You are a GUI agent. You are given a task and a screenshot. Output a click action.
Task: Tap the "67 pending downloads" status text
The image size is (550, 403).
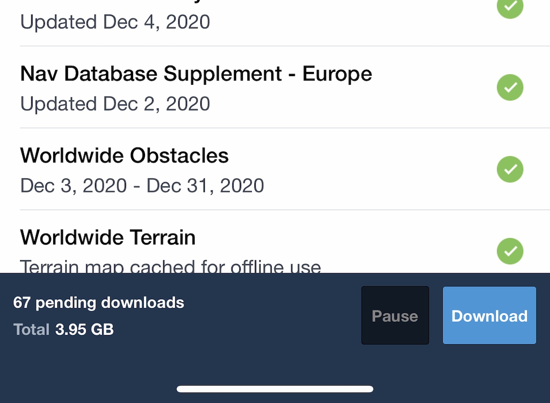coord(99,303)
